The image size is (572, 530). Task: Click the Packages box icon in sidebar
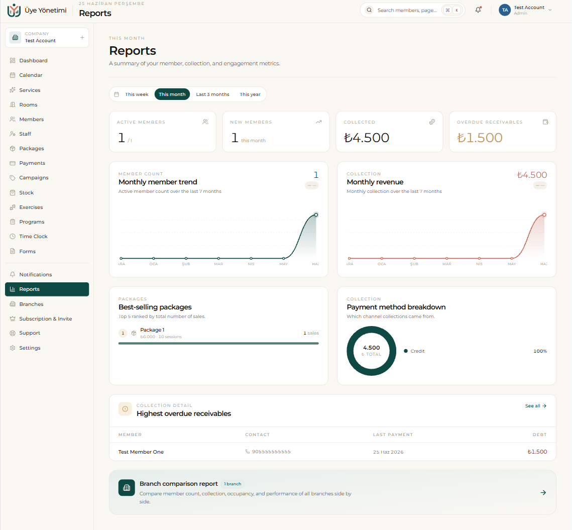click(13, 149)
